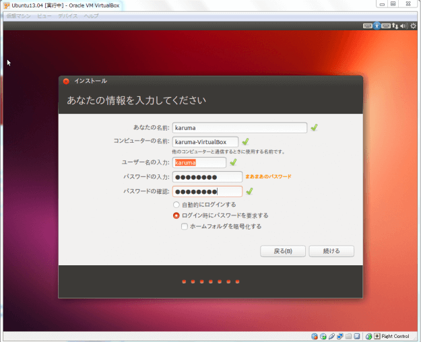Click green checkmark beside password confirmation field
Viewport: 421px width, 342px height.
pos(249,191)
